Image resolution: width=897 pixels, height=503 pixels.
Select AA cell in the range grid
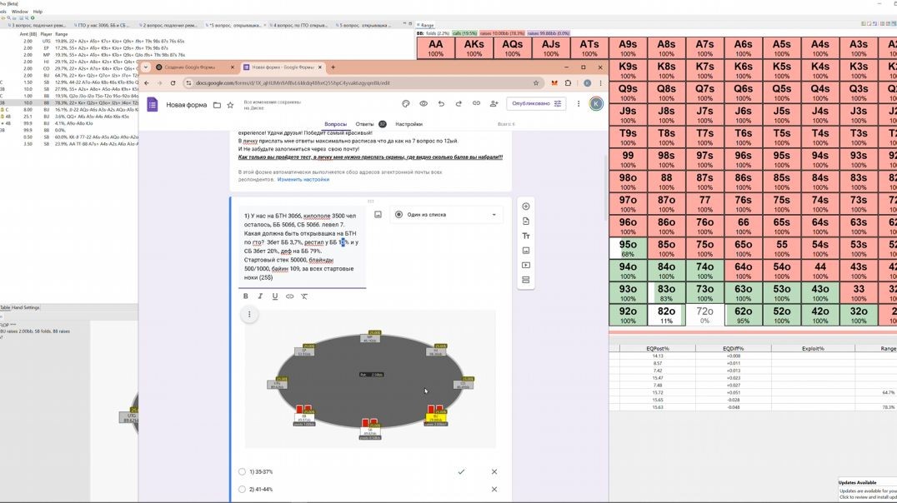click(x=435, y=48)
